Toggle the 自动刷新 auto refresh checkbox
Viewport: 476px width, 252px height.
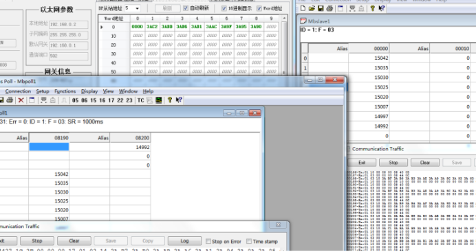click(x=186, y=8)
